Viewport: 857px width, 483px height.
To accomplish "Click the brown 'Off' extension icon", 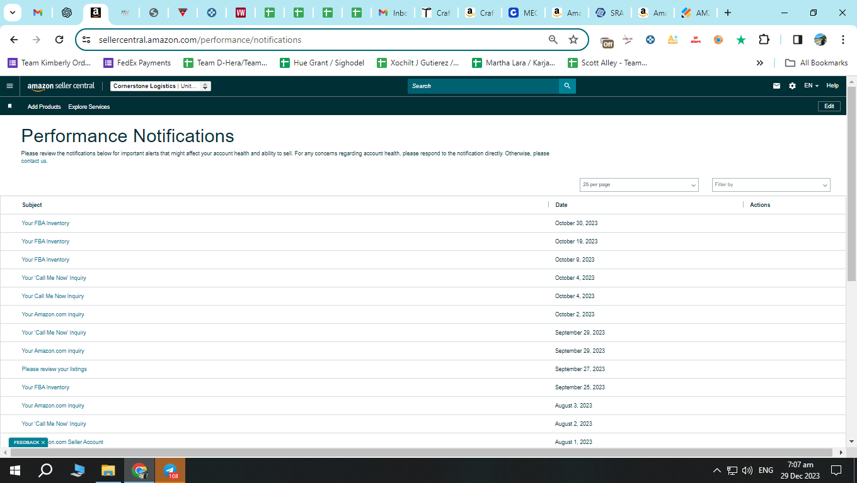I will (607, 42).
